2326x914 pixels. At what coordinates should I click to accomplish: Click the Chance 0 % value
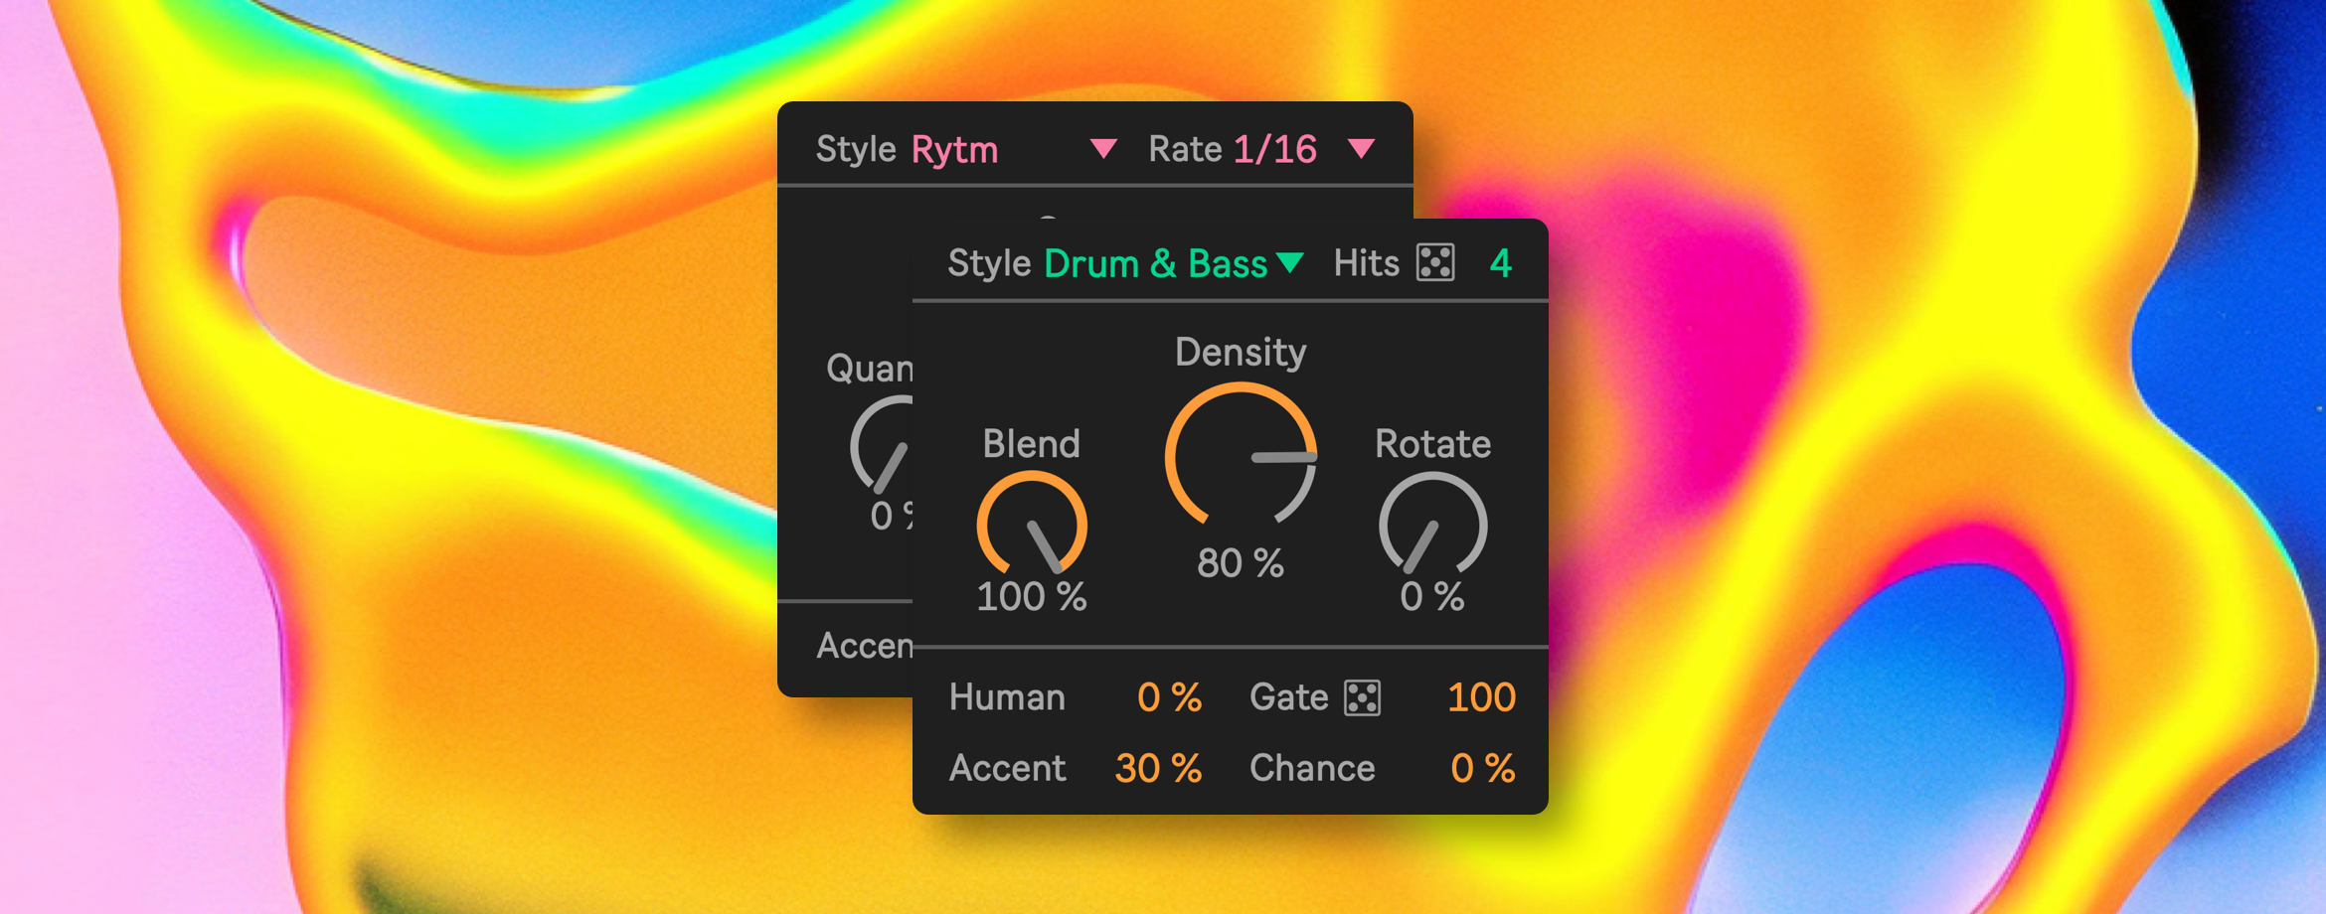1482,768
